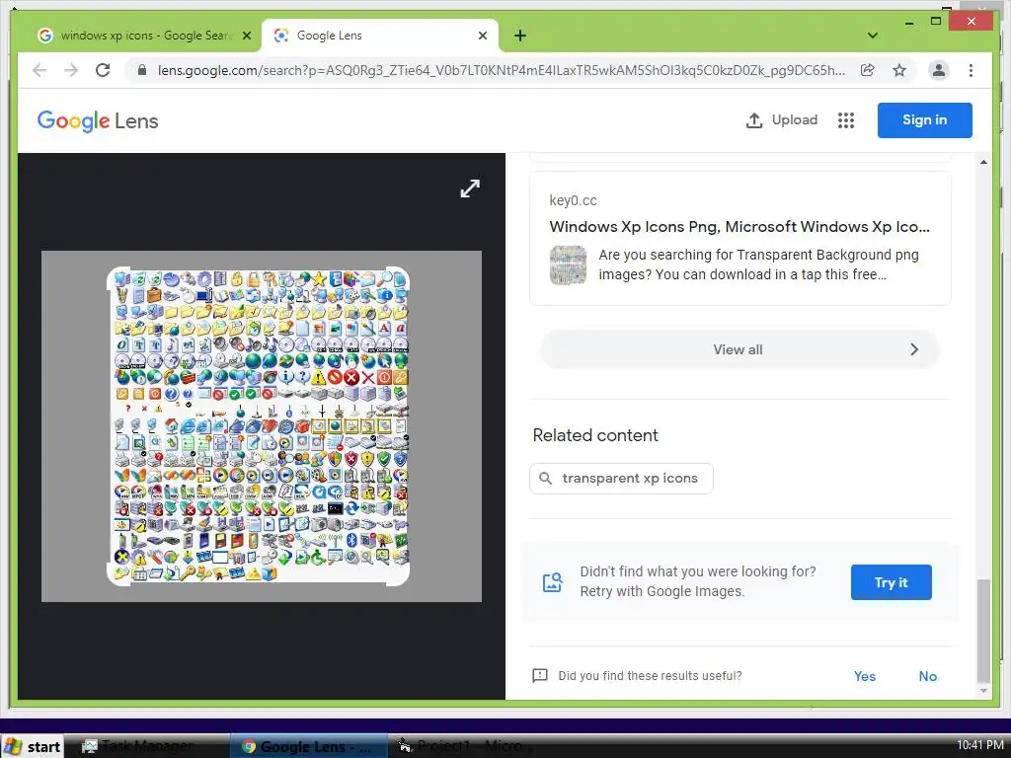Image resolution: width=1011 pixels, height=758 pixels.
Task: Open key0.cc source link
Action: (574, 200)
